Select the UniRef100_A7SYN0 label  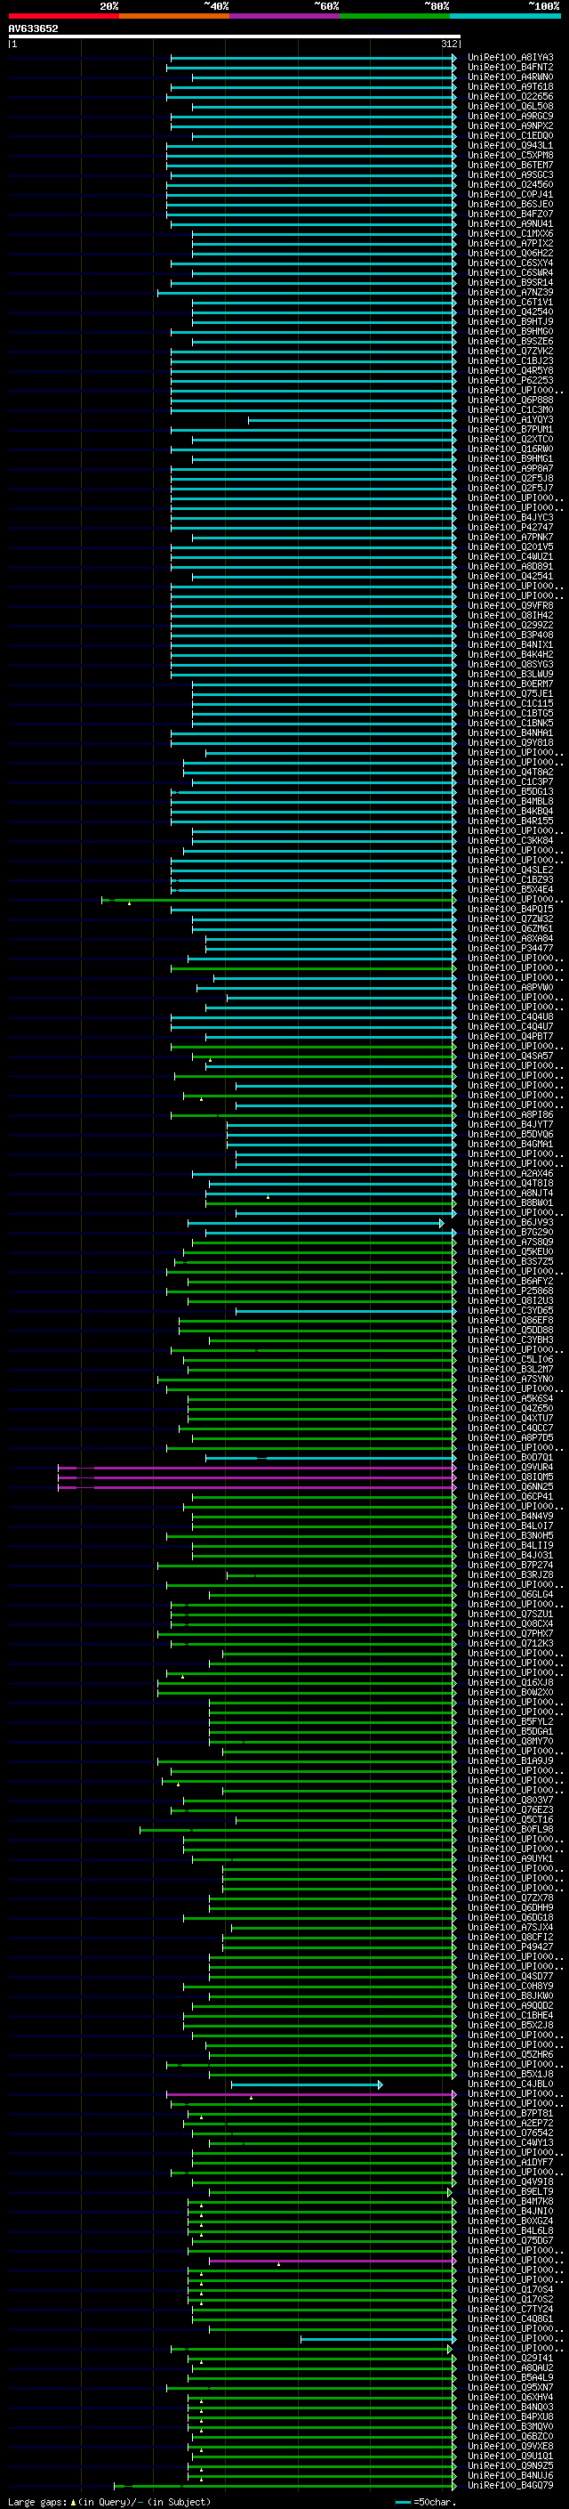[x=510, y=1380]
